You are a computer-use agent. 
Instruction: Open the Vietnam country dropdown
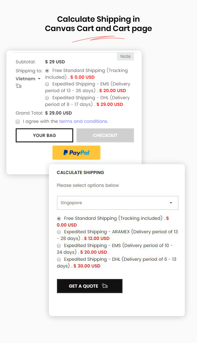28,79
